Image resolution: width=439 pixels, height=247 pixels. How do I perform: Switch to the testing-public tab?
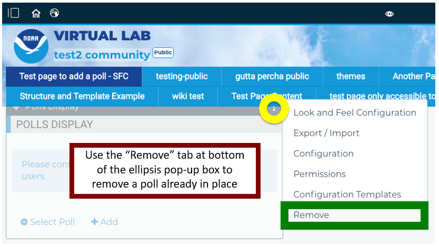coord(182,76)
